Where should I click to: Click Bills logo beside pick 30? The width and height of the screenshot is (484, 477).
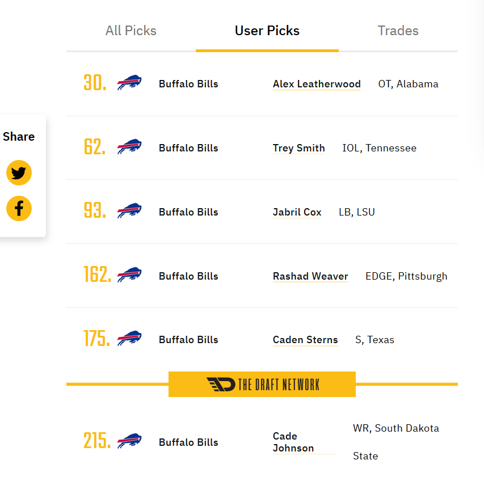tap(129, 82)
